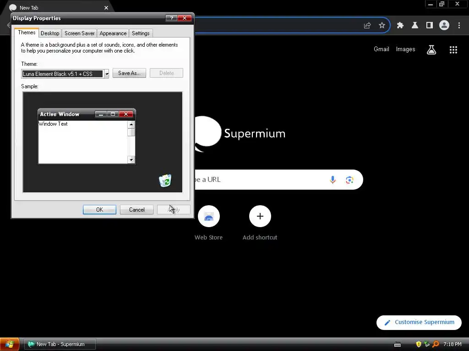Image resolution: width=469 pixels, height=351 pixels.
Task: Search by image with the Lens icon
Action: (x=349, y=180)
